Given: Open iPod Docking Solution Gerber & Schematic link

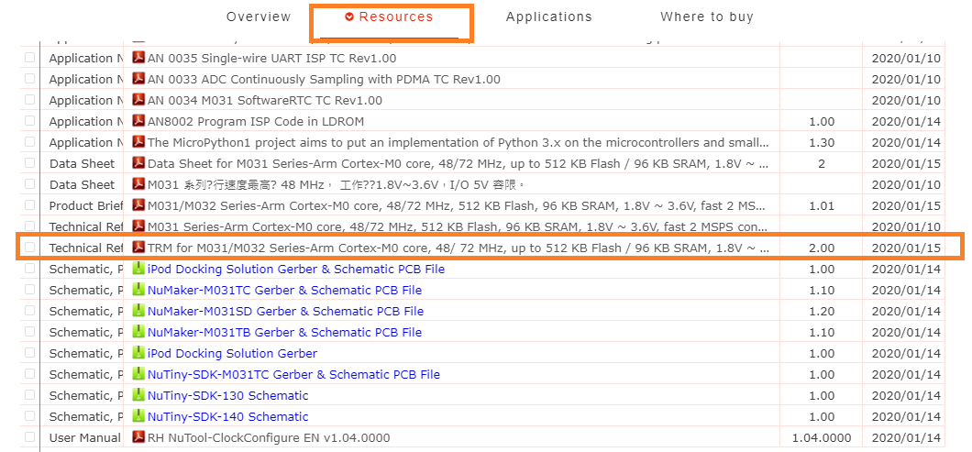Looking at the screenshot, I should point(295,270).
